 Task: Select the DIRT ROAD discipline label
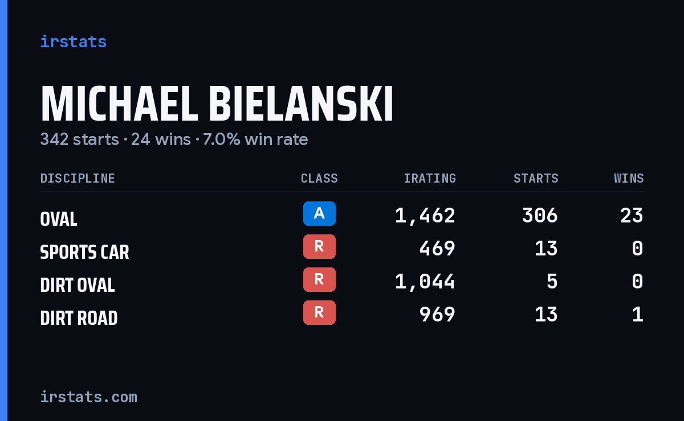pyautogui.click(x=79, y=318)
